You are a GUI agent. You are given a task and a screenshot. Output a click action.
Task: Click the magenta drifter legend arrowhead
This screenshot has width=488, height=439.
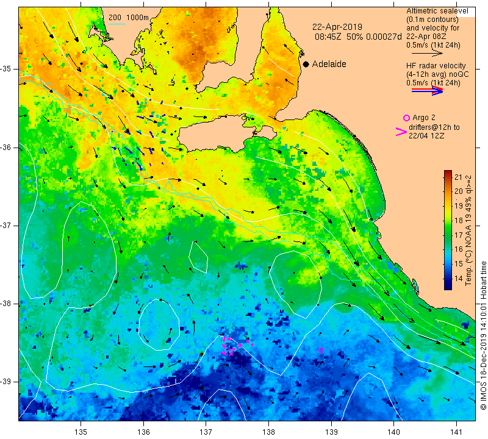tap(401, 132)
